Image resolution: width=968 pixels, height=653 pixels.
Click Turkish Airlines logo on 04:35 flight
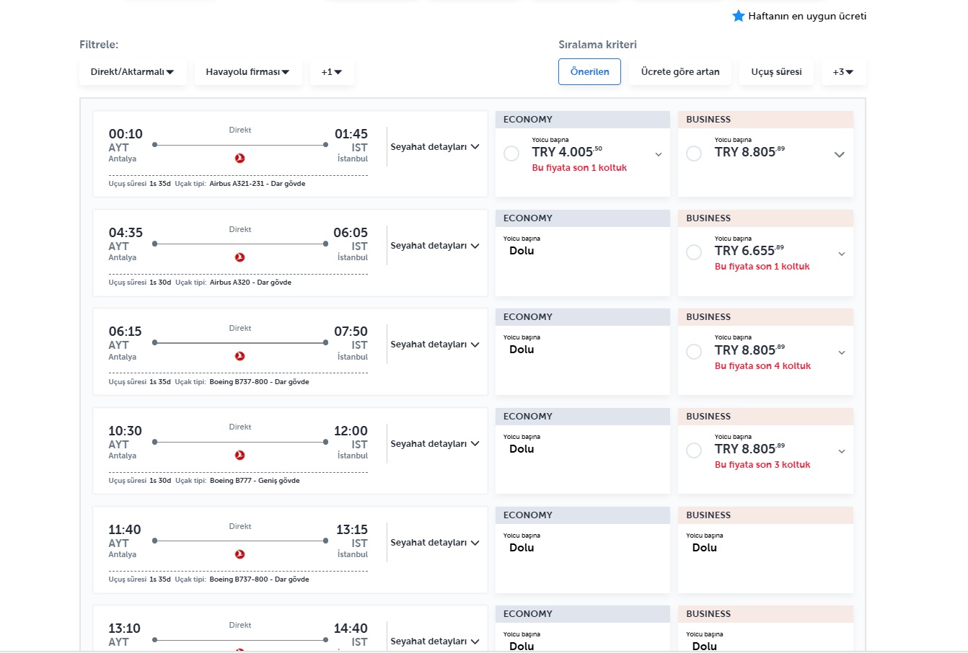point(240,257)
